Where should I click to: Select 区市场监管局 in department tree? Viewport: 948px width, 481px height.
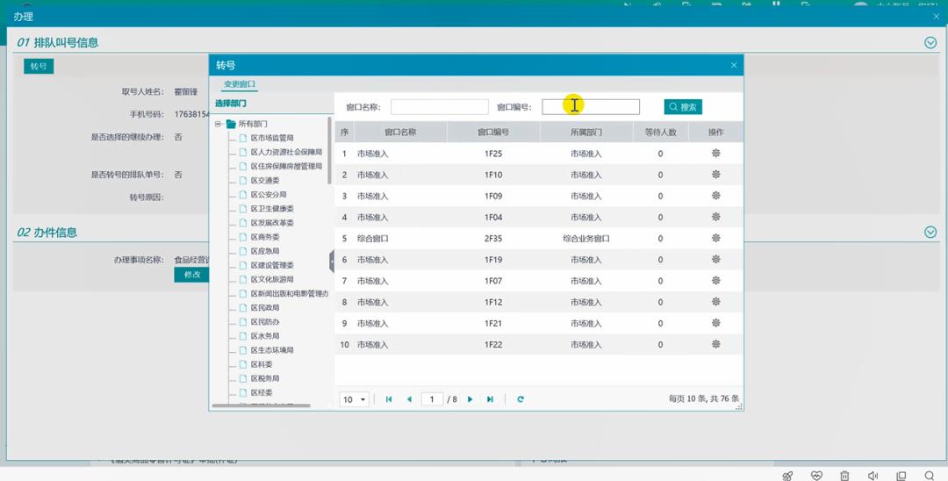pos(272,138)
